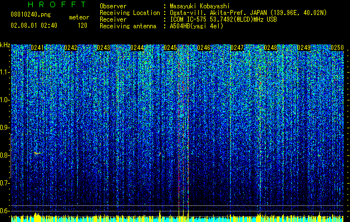Click the Receiving Location label
The width and height of the screenshot is (350, 222).
(x=130, y=13)
